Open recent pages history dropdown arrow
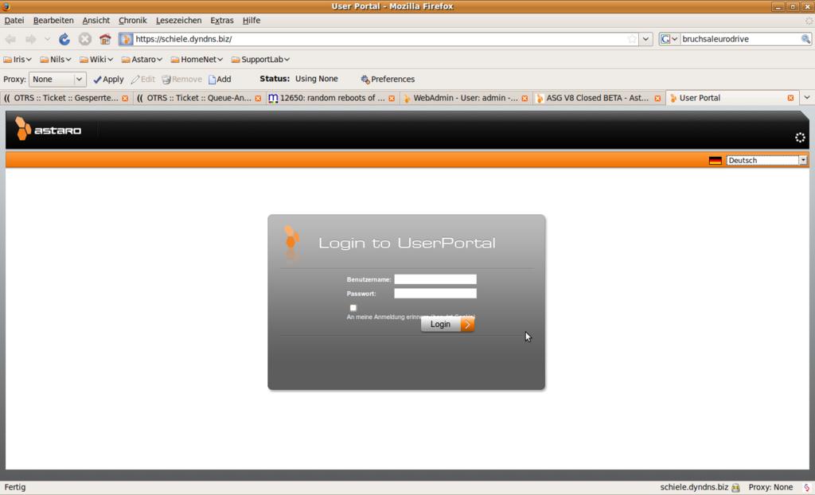 point(47,39)
